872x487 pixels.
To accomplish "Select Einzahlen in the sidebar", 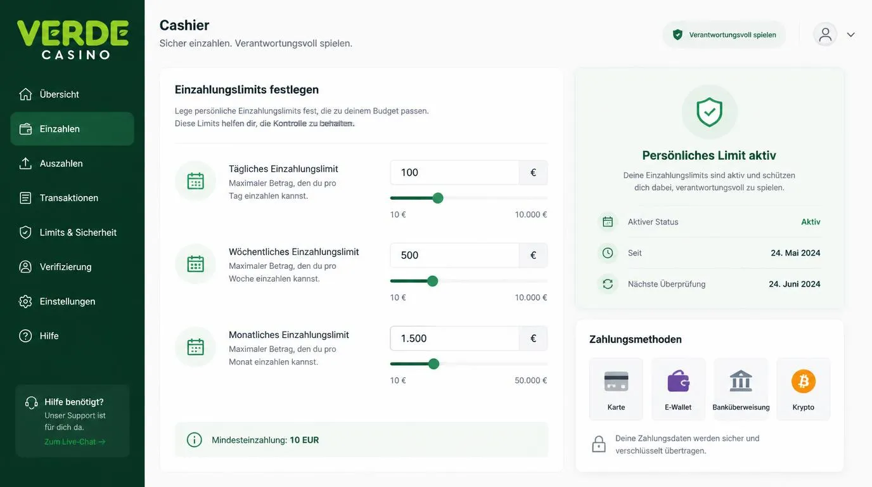I will point(72,129).
